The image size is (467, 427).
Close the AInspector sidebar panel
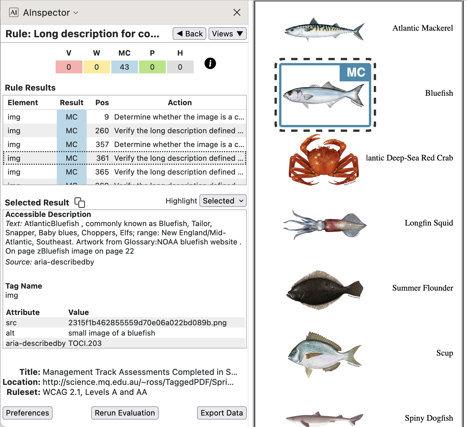click(x=237, y=13)
